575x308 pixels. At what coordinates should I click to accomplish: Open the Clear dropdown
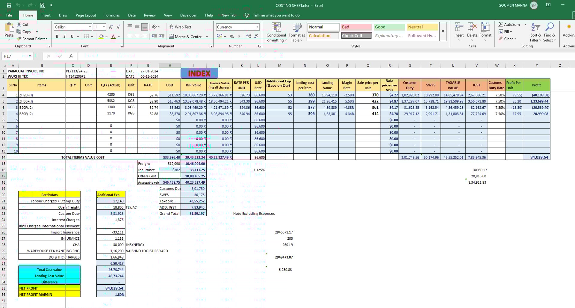[507, 39]
